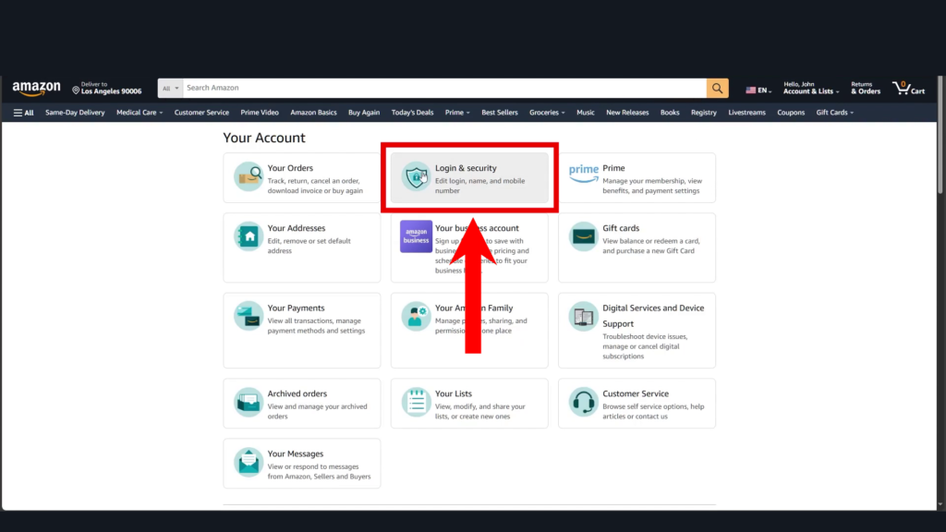Click Deliver to Los Angeles 90006

[107, 89]
